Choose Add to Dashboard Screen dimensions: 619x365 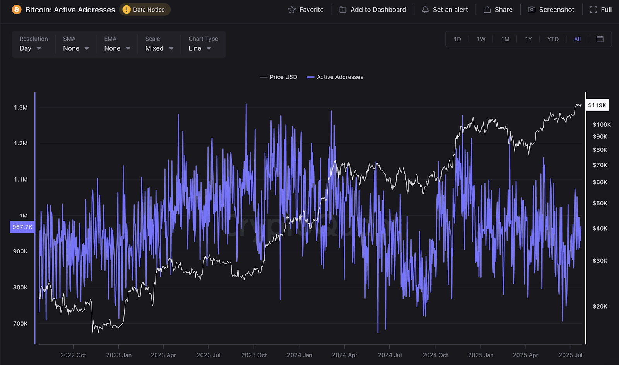378,10
